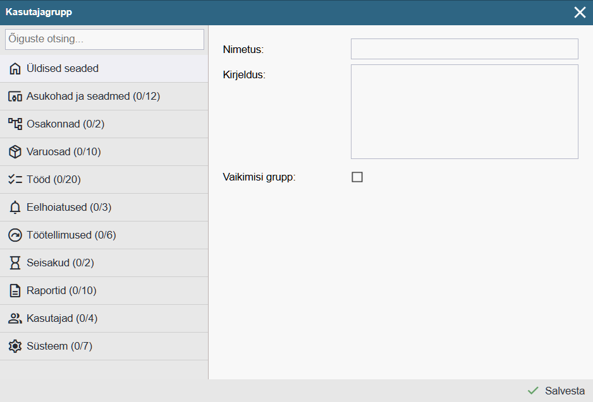Image resolution: width=593 pixels, height=402 pixels.
Task: Select the Kasutajad (0/4) section
Action: 62,319
